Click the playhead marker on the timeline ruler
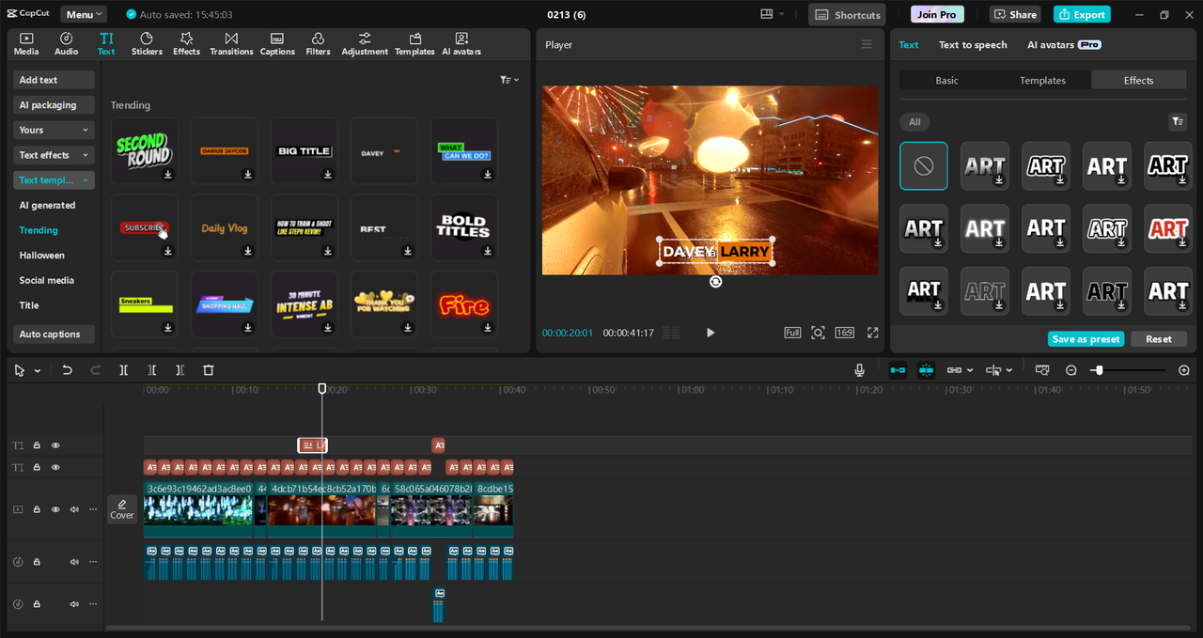1203x638 pixels. 322,388
